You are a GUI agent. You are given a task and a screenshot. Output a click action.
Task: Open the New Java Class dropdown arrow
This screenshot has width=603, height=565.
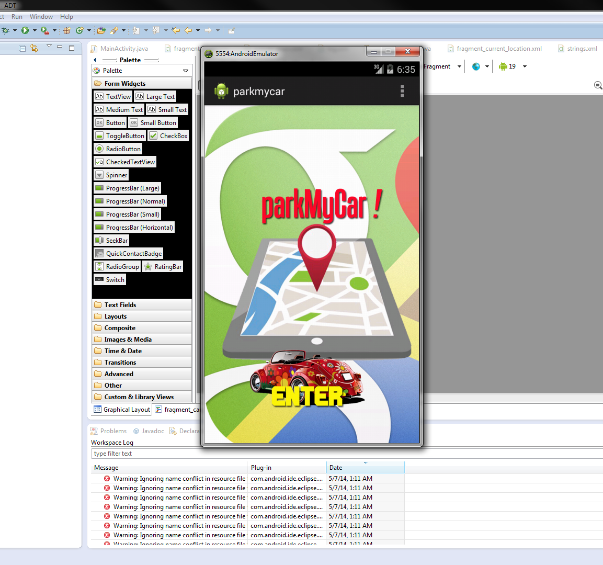(x=89, y=30)
